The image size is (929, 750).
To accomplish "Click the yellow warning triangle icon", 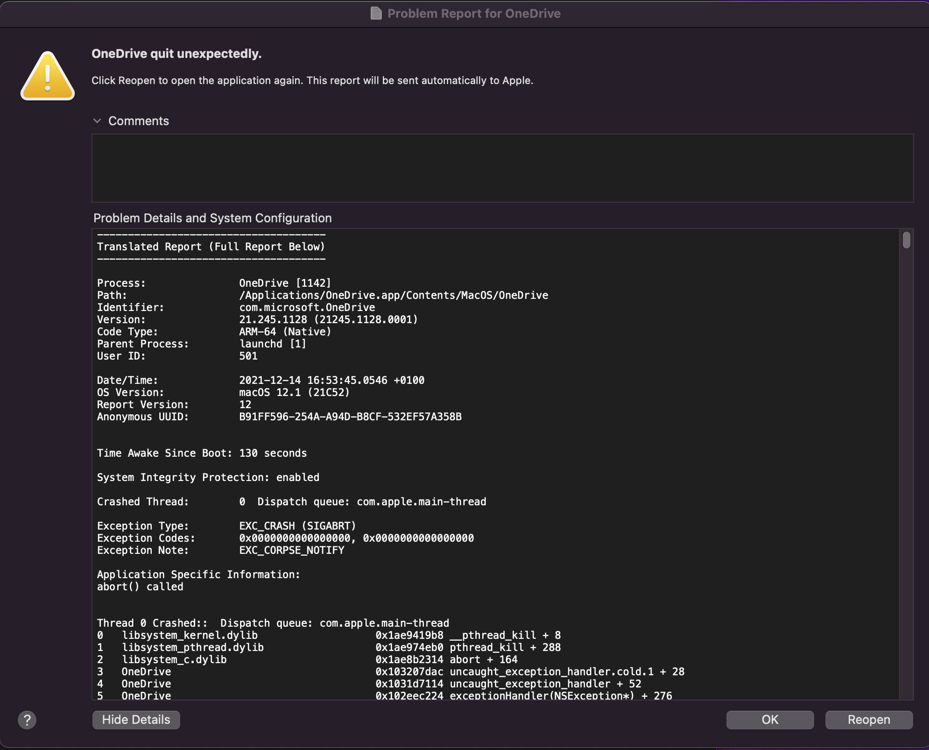I will pos(48,77).
